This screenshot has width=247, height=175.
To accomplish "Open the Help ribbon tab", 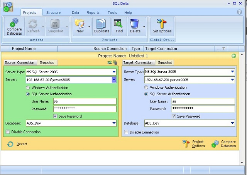I will tap(128, 13).
